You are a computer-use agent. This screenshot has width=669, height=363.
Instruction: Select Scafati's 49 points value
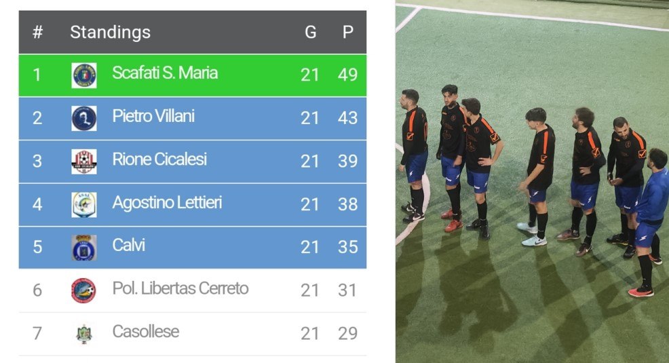click(347, 75)
